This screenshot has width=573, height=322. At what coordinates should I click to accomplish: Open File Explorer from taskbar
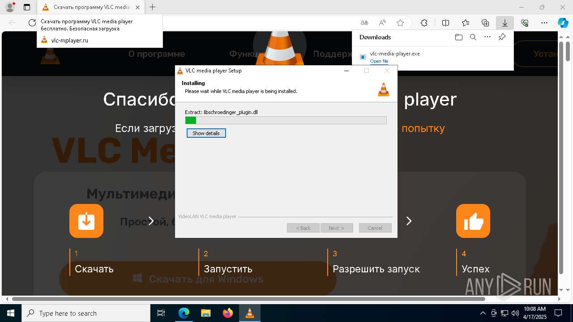pyautogui.click(x=205, y=313)
